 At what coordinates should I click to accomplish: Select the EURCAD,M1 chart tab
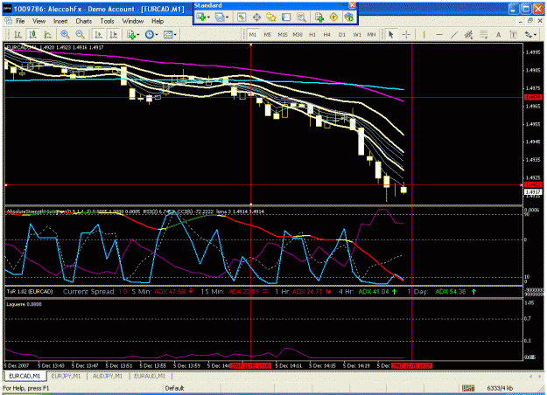coord(25,376)
